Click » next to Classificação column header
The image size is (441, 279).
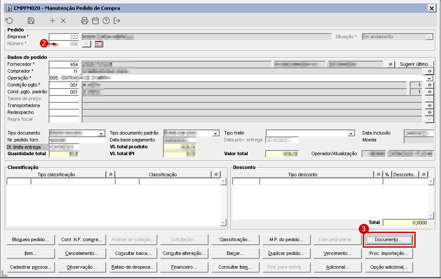pyautogui.click(x=216, y=175)
